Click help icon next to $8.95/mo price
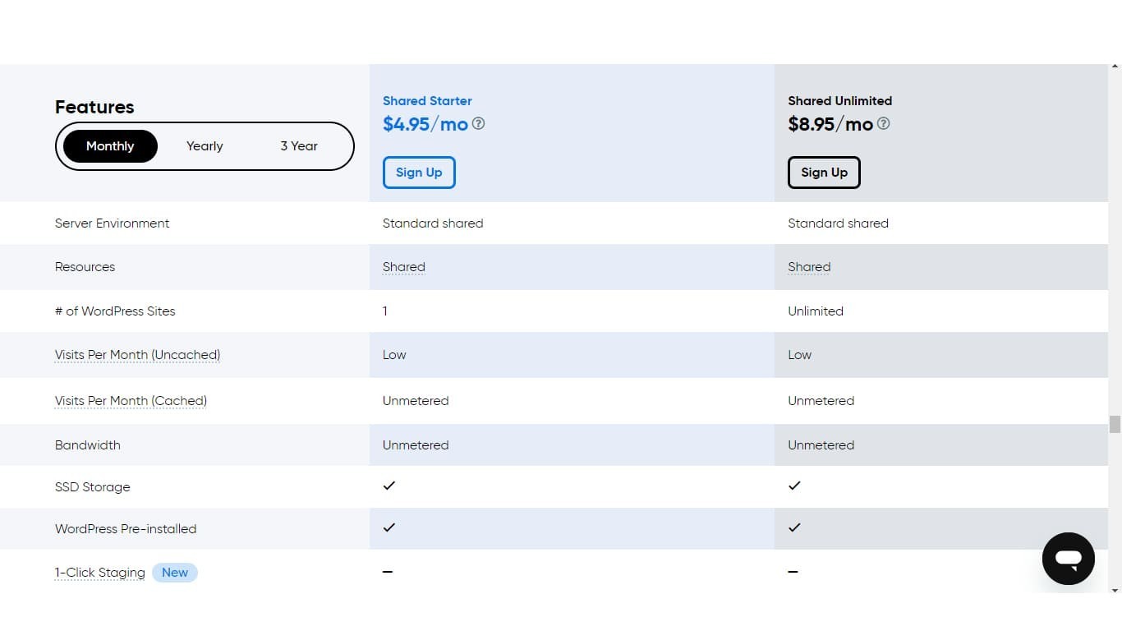 pyautogui.click(x=883, y=124)
